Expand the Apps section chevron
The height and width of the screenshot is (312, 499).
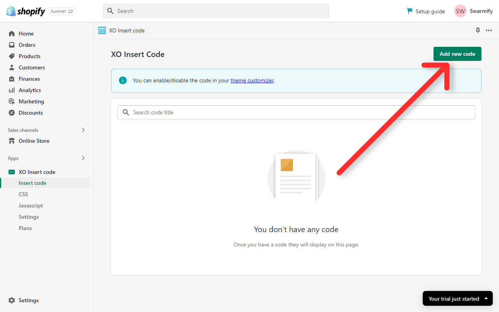(83, 158)
